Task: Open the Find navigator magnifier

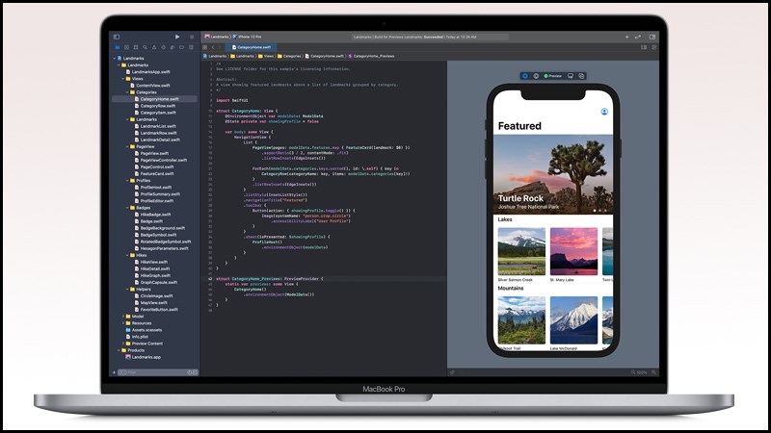Action: tap(146, 47)
